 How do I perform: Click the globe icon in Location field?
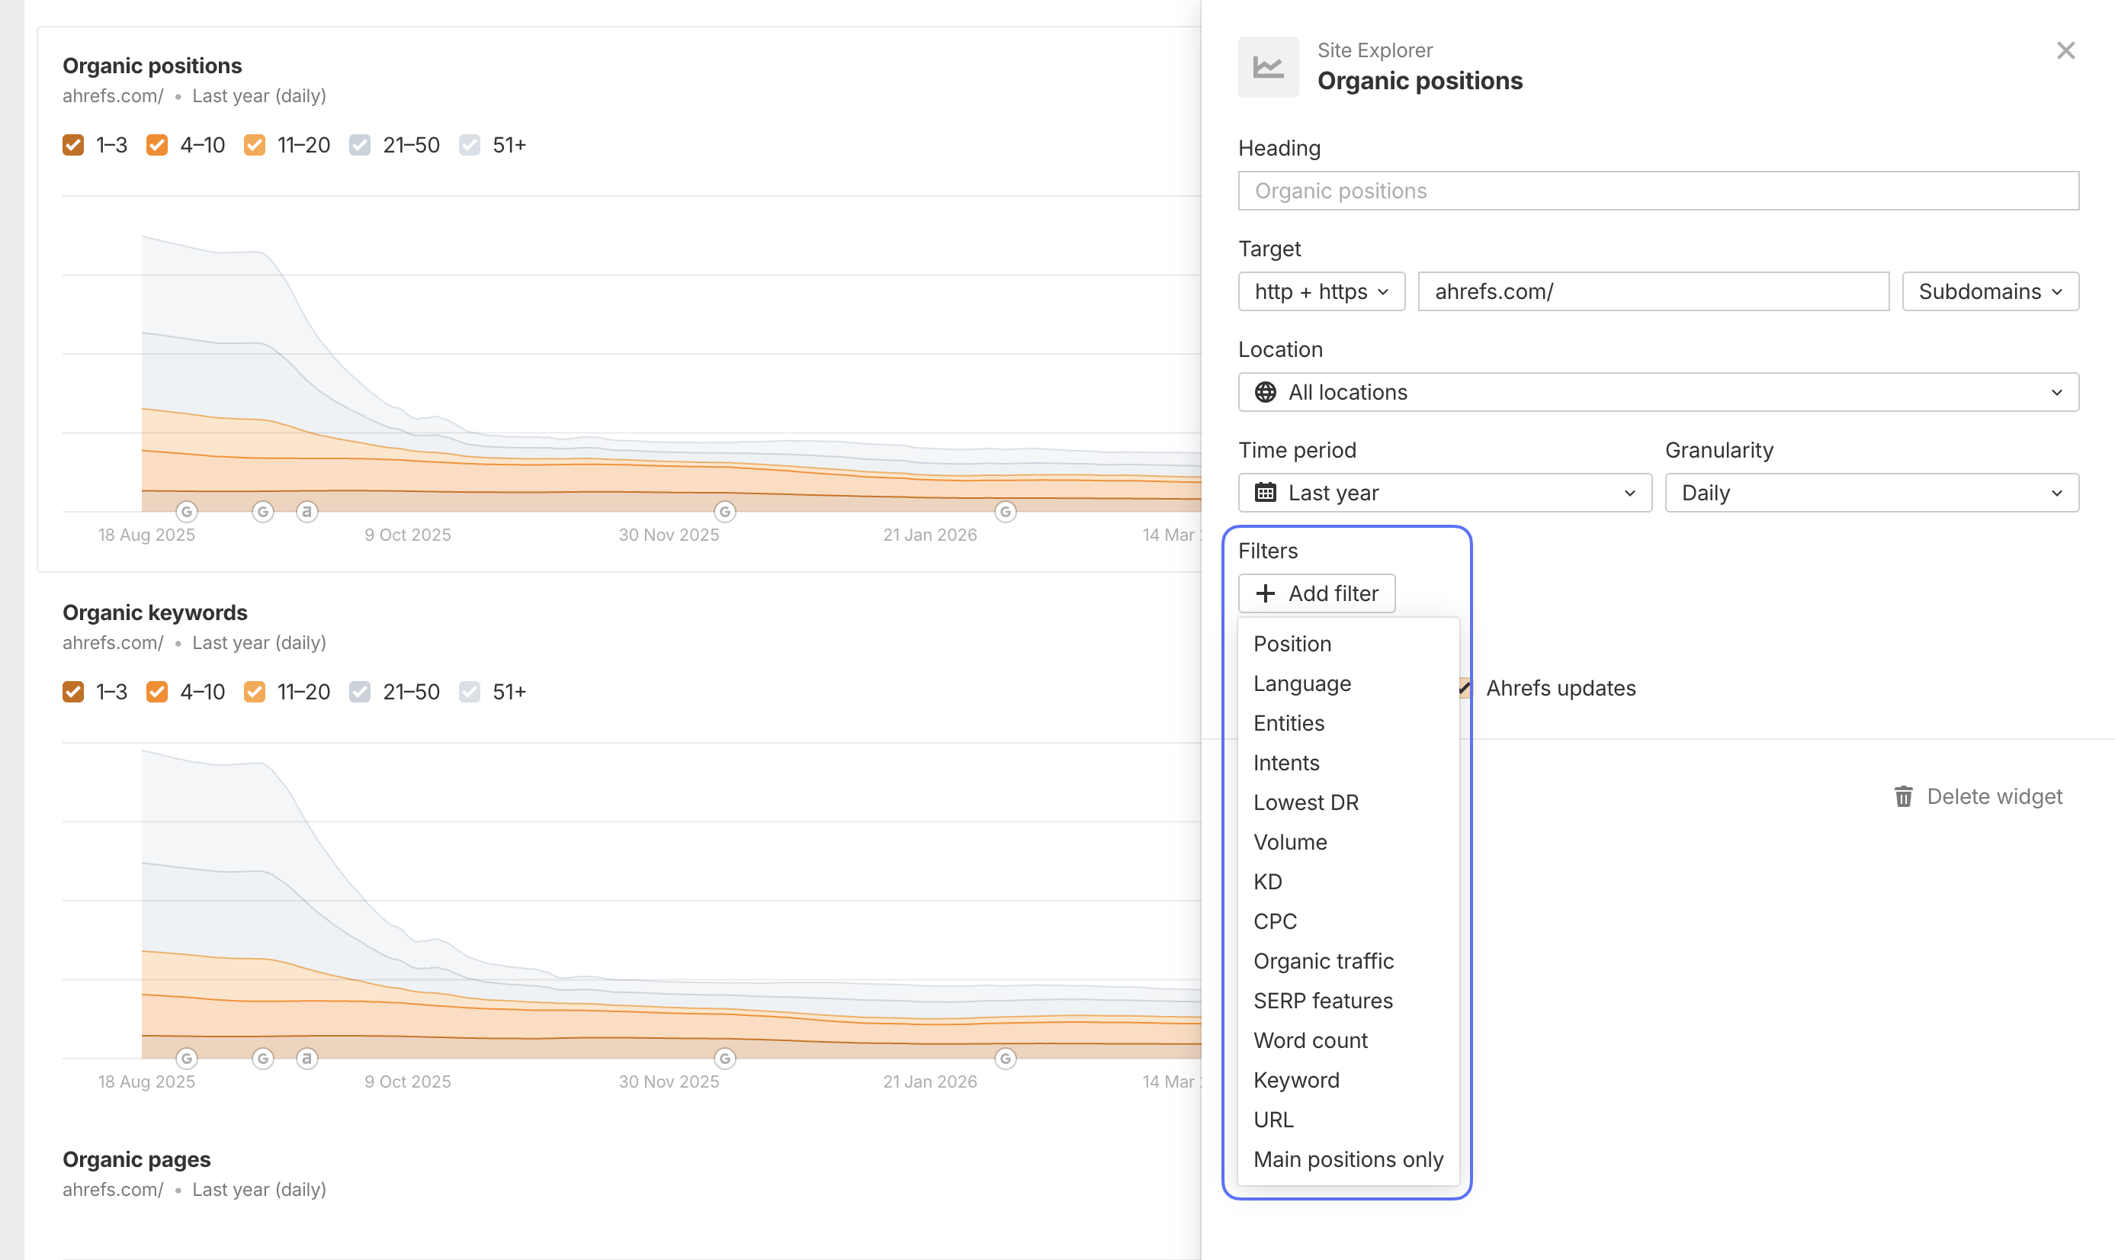pos(1266,392)
